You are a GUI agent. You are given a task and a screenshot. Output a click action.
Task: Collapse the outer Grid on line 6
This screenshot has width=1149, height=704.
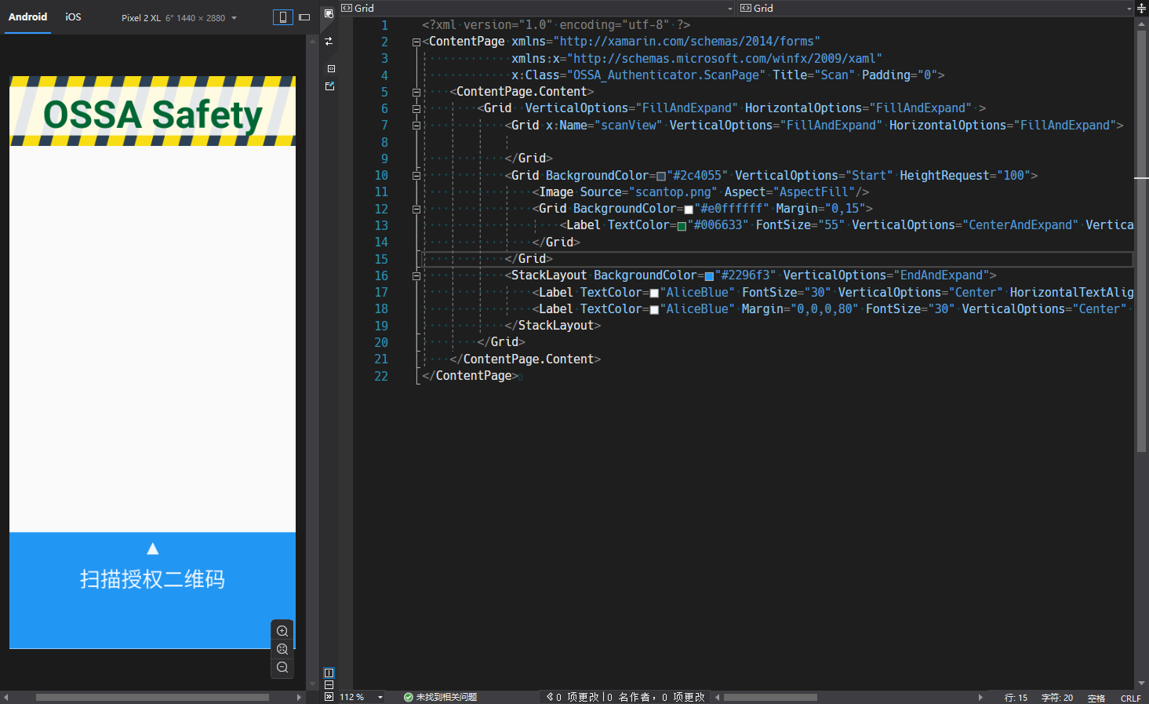[416, 109]
